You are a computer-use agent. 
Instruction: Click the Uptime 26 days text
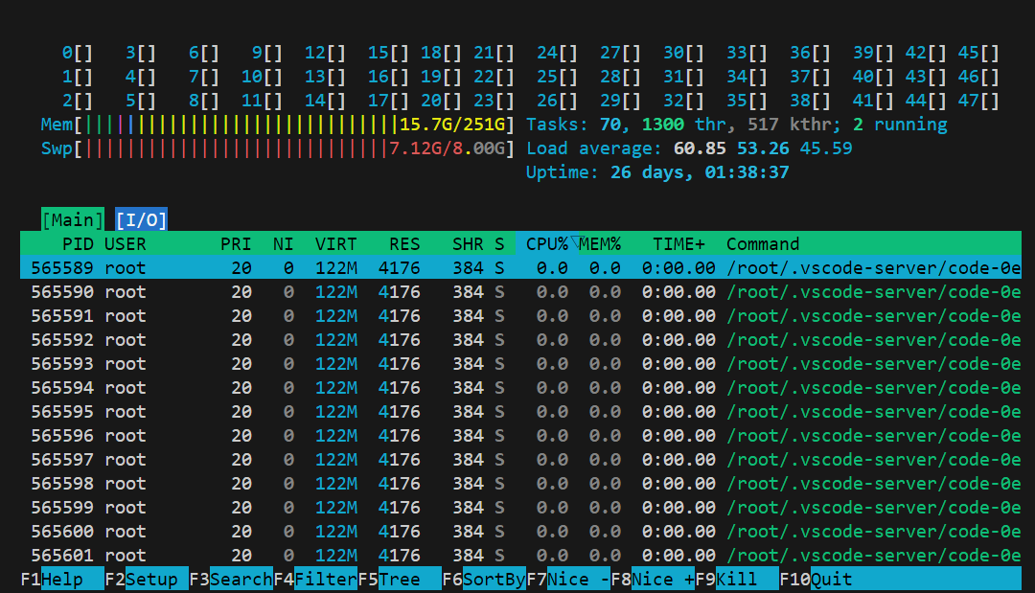(657, 172)
